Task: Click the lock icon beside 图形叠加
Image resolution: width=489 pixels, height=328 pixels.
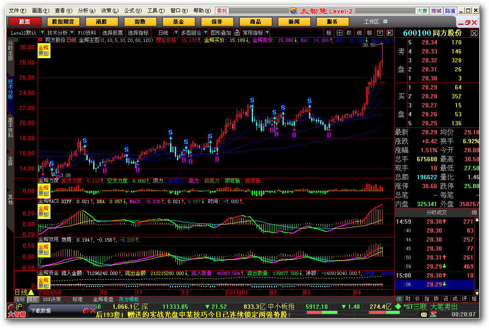Action: pos(237,33)
